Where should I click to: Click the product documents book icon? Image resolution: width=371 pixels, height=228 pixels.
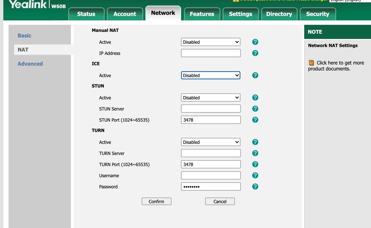click(311, 63)
